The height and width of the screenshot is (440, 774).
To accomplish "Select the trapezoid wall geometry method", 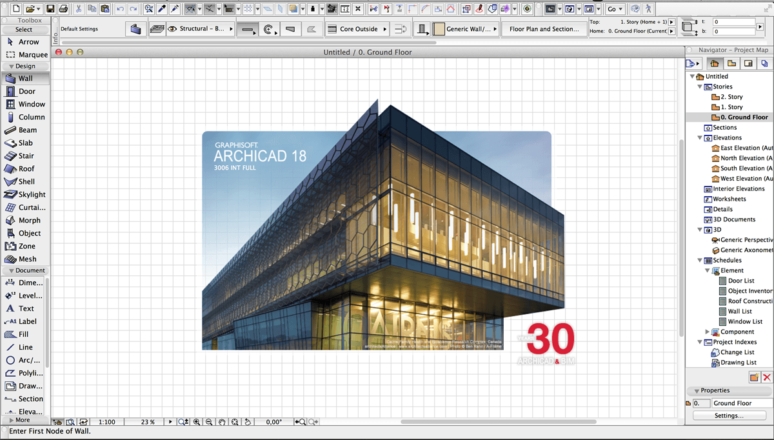I will (x=290, y=29).
